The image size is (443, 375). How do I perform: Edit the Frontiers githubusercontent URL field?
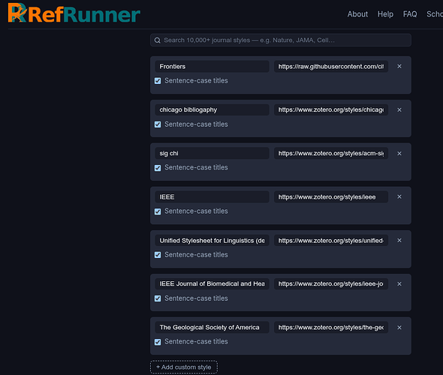coord(331,67)
